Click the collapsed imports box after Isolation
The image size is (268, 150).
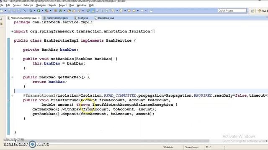[154, 32]
